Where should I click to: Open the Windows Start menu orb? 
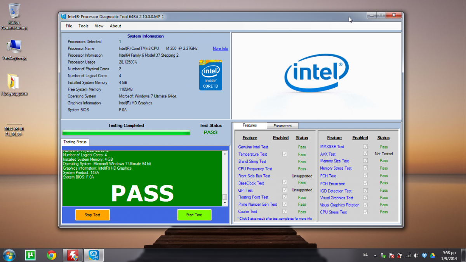point(9,255)
